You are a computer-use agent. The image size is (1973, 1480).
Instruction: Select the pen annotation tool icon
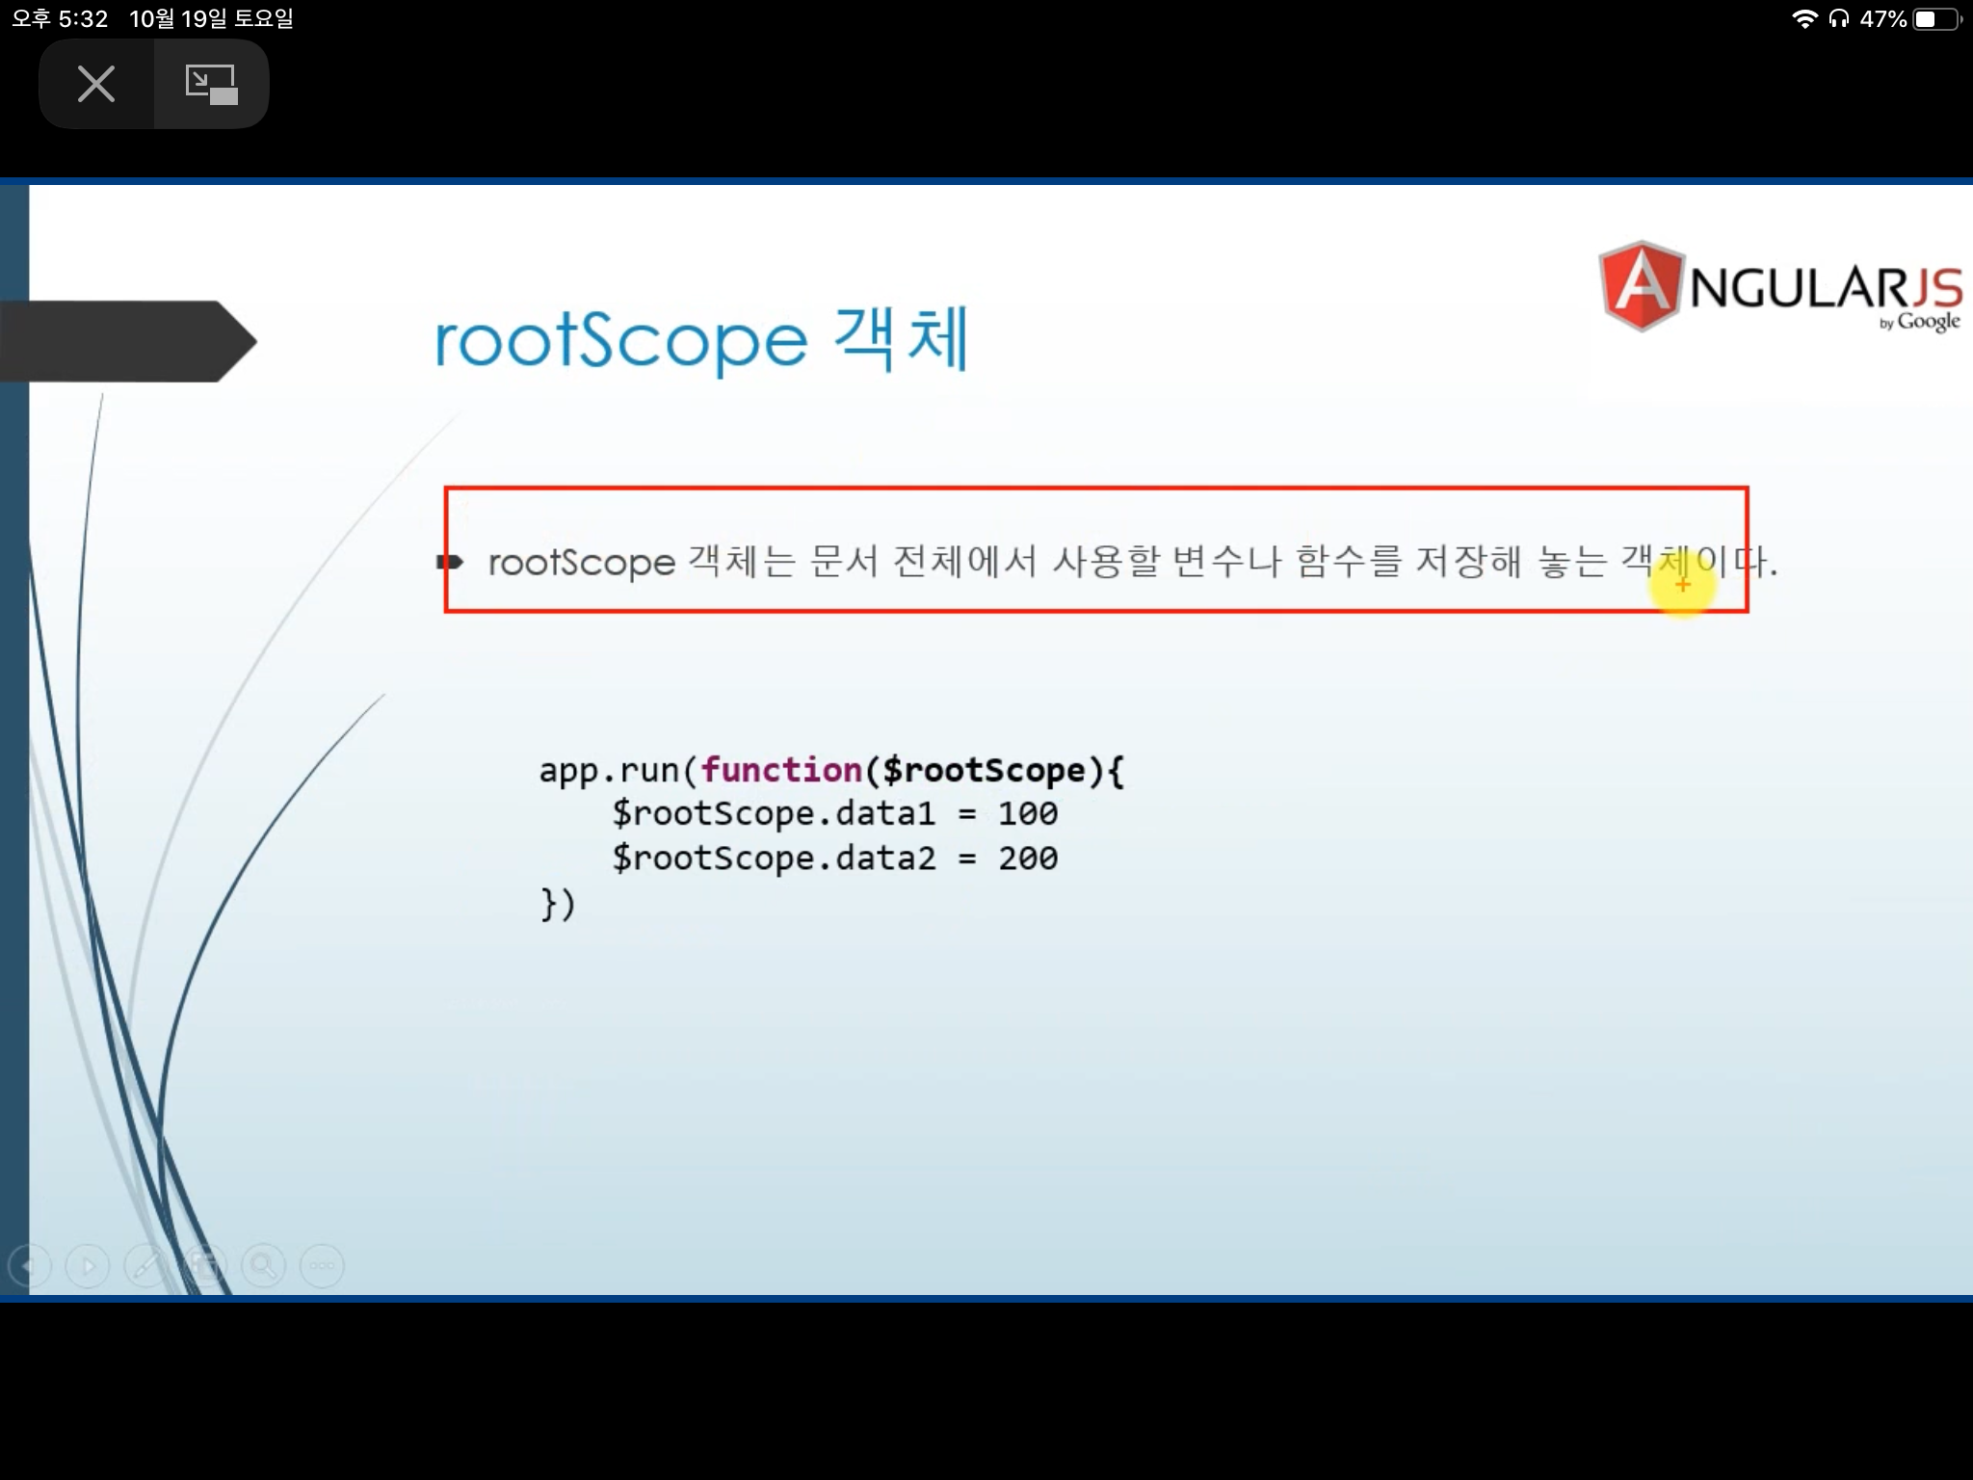146,1265
